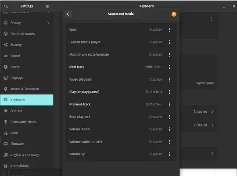
Task: Open options menu for Next track
Action: pyautogui.click(x=169, y=67)
